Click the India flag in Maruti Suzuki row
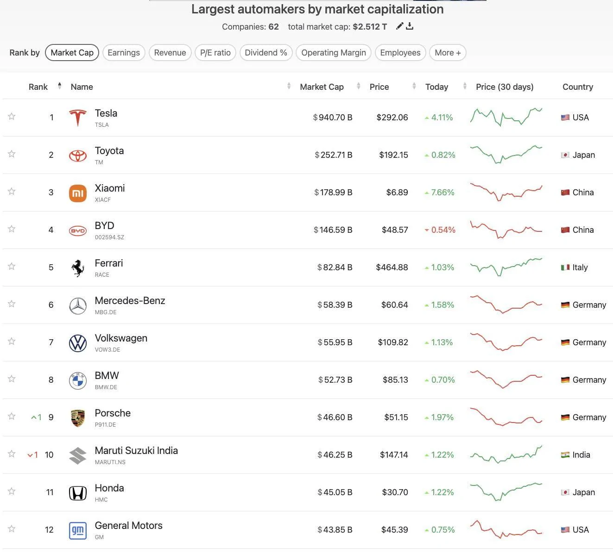 (x=565, y=455)
